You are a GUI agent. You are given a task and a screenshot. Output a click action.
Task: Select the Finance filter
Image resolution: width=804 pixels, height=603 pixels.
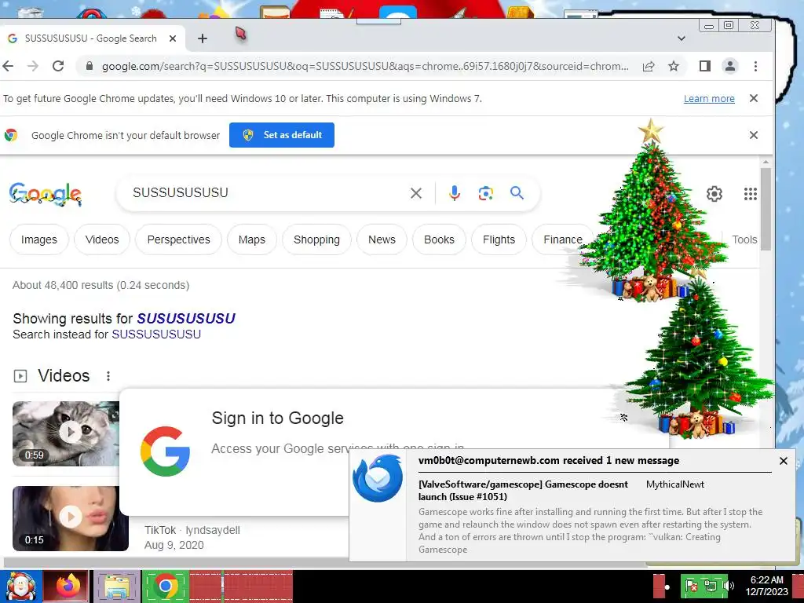click(x=562, y=239)
